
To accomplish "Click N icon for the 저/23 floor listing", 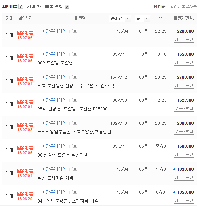I will 75,169.
